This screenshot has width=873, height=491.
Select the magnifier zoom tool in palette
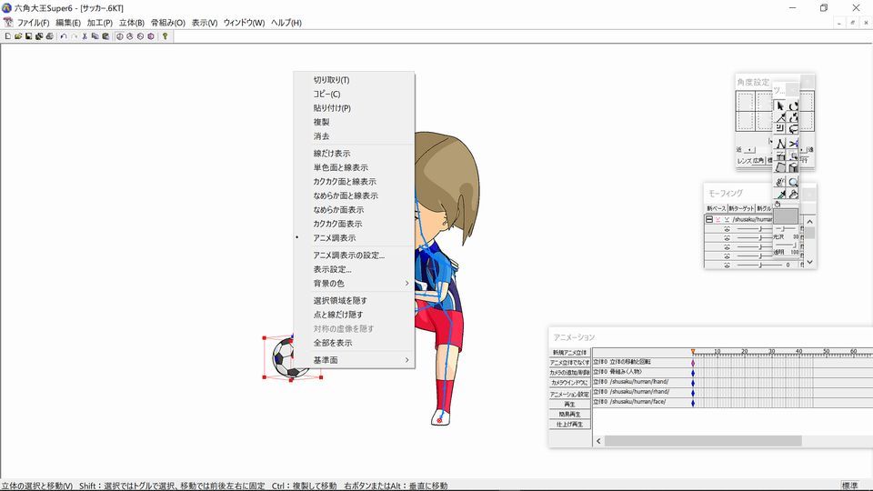[793, 182]
